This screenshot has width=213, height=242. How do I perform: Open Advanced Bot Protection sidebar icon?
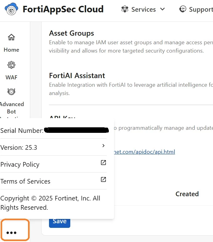11,92
